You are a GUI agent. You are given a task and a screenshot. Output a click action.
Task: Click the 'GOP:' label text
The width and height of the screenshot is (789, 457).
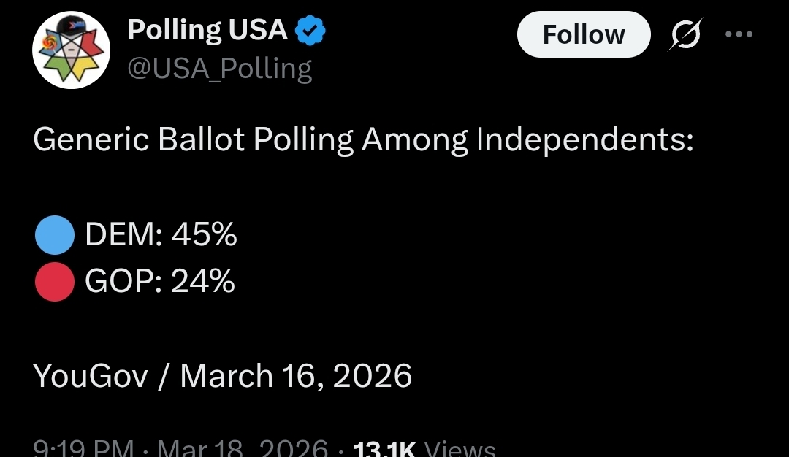tap(123, 281)
